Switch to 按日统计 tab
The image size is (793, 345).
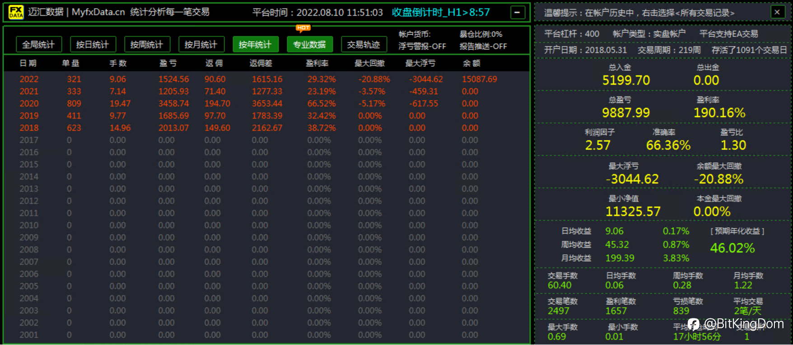point(93,45)
